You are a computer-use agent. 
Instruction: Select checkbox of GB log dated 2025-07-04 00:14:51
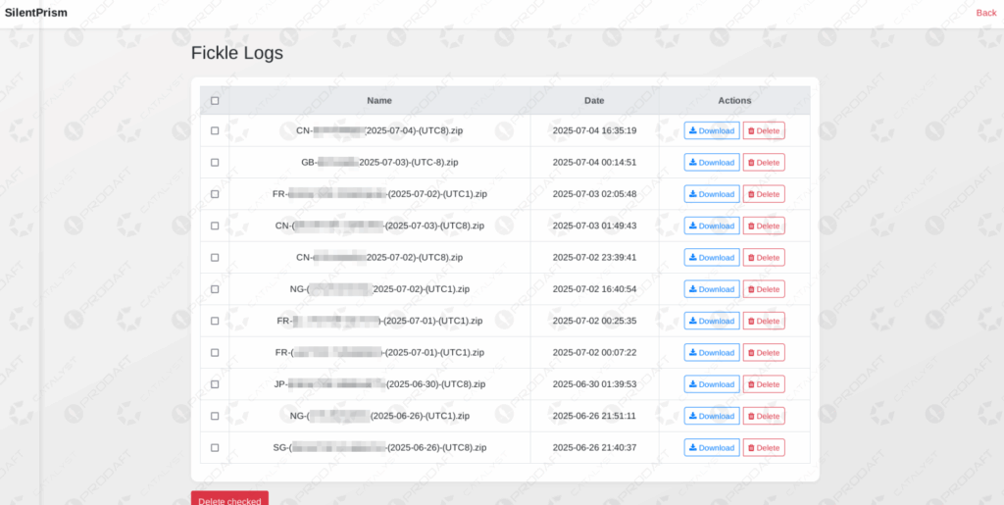[x=215, y=163]
